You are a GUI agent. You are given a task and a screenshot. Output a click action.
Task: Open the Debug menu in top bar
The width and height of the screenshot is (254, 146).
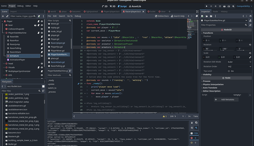pos(20,6)
